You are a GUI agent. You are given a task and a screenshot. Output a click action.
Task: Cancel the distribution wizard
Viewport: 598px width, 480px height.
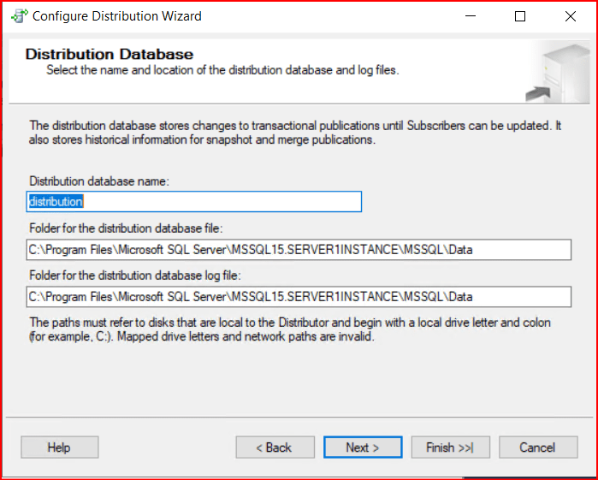click(x=537, y=447)
